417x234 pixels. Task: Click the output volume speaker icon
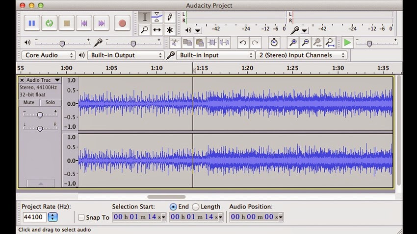[x=27, y=43]
